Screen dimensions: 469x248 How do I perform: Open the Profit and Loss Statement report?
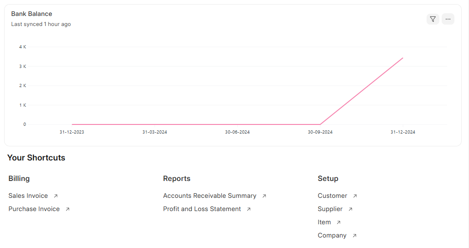(202, 209)
